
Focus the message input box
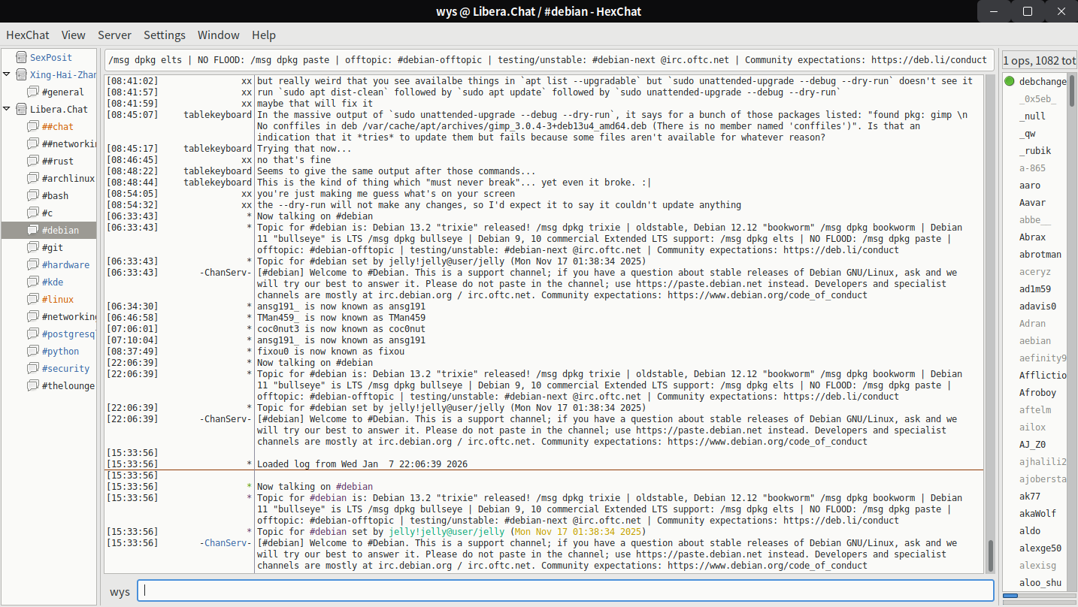[565, 591]
